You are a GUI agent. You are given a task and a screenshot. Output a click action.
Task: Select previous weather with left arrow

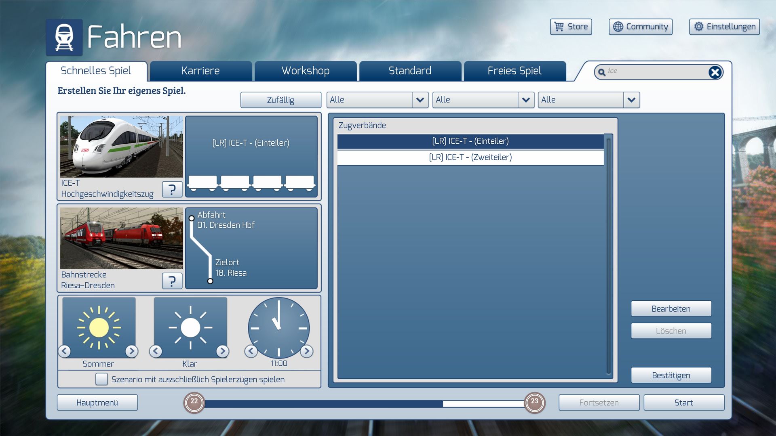(156, 351)
